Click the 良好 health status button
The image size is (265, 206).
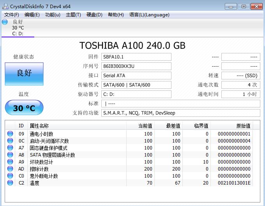pos(24,74)
